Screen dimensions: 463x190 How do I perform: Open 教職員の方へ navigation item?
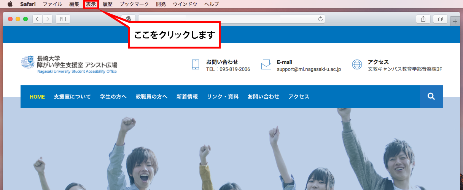coord(151,97)
